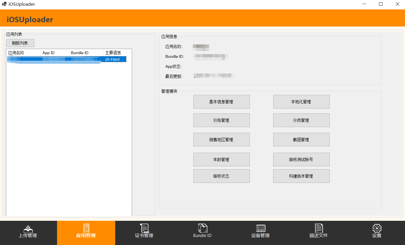The height and width of the screenshot is (245, 405).
Task: Open 本地化管理 module
Action: coord(301,102)
